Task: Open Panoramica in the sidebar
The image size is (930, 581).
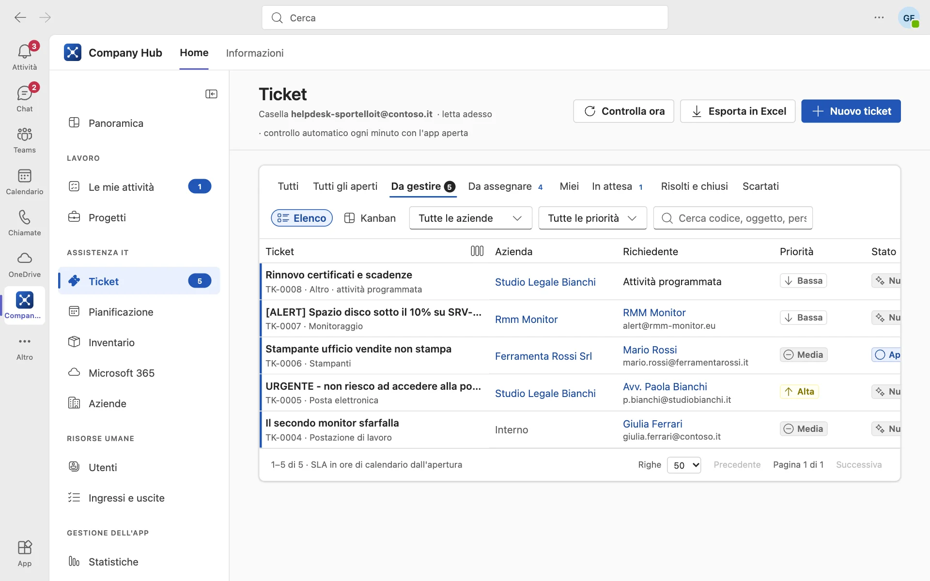Action: 139,123
